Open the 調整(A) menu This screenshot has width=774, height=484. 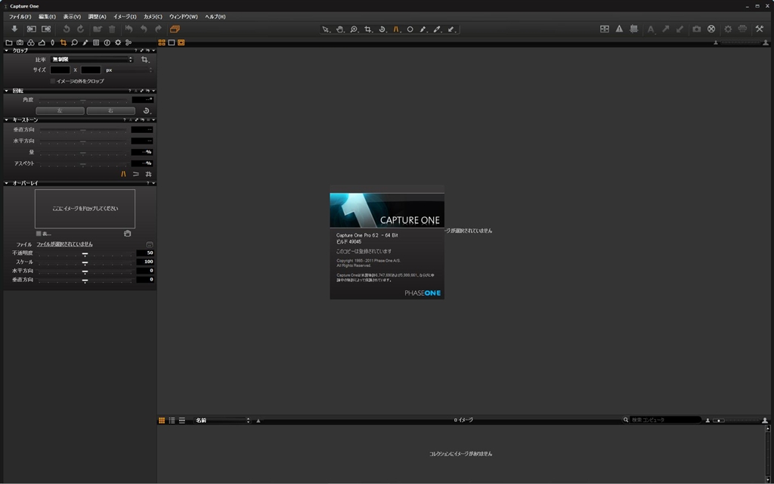pos(98,17)
